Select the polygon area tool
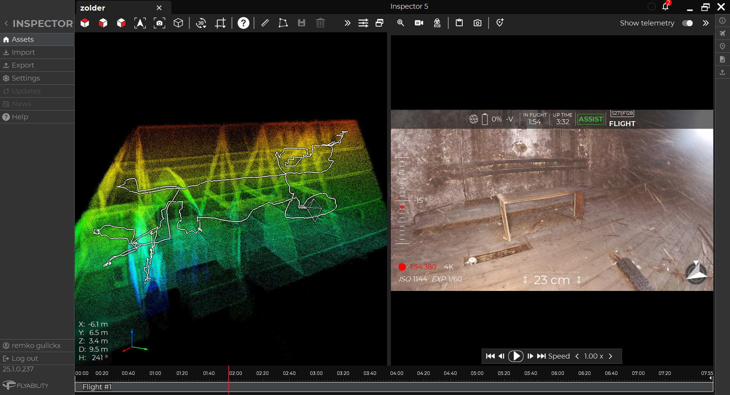 click(283, 23)
